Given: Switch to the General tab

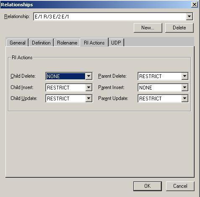Looking at the screenshot, I should pyautogui.click(x=18, y=42).
